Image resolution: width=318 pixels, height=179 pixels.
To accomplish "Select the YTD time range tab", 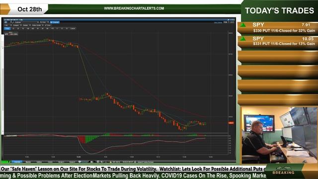I will (52, 29).
